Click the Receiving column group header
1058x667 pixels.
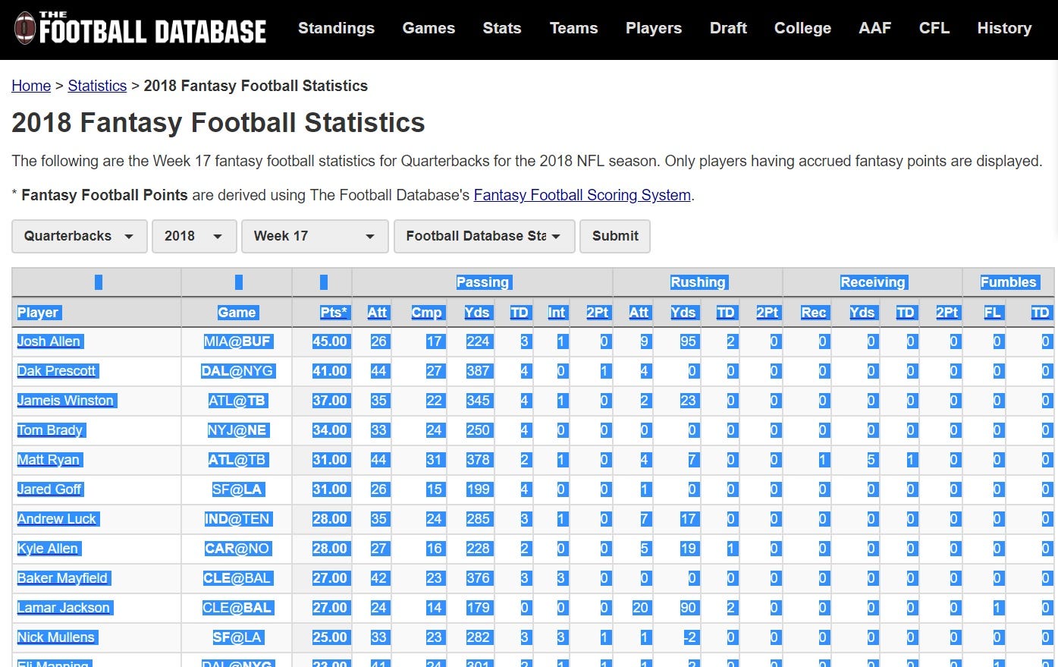(873, 282)
